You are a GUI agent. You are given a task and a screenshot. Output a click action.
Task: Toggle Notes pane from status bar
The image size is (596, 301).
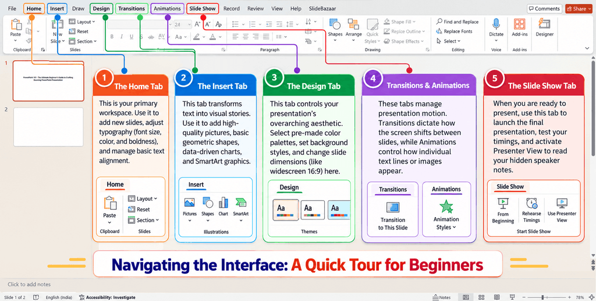point(441,297)
